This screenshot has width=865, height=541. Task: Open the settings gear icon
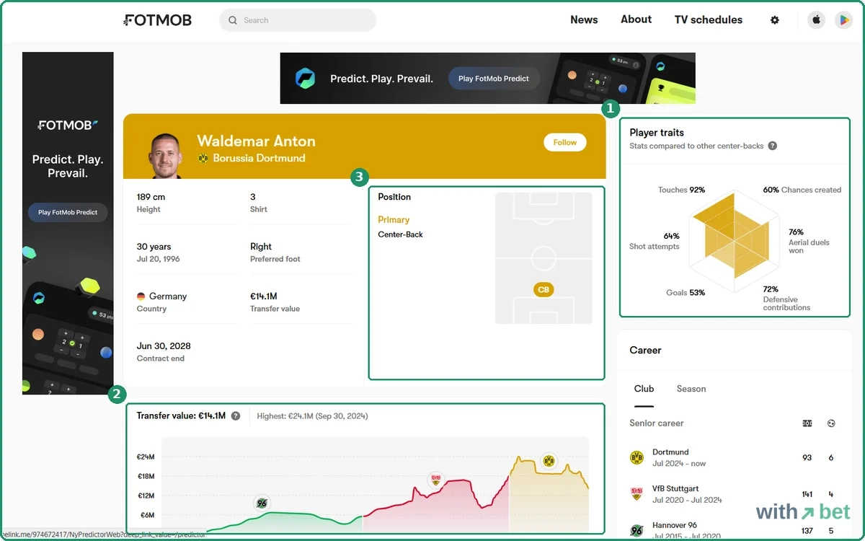(775, 20)
